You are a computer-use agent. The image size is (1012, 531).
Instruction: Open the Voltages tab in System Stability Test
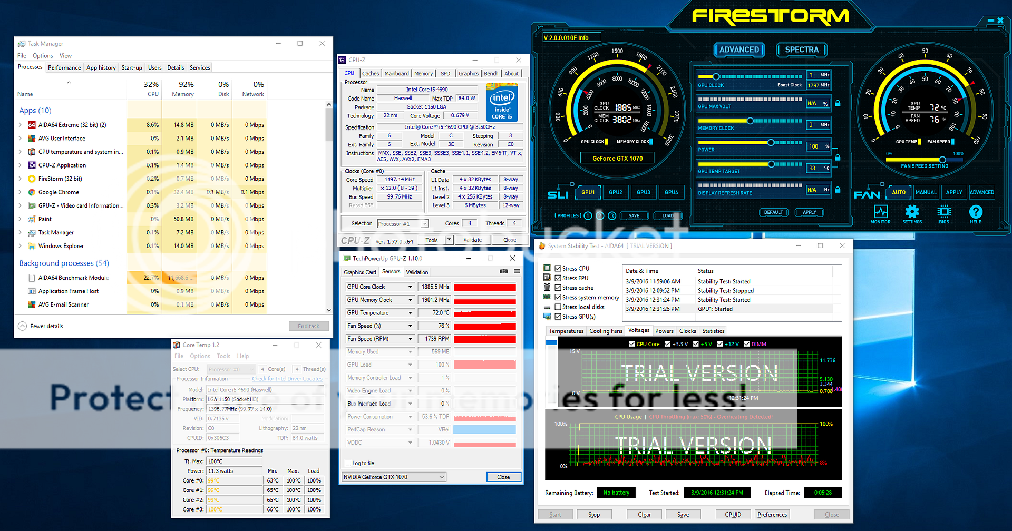pos(639,330)
